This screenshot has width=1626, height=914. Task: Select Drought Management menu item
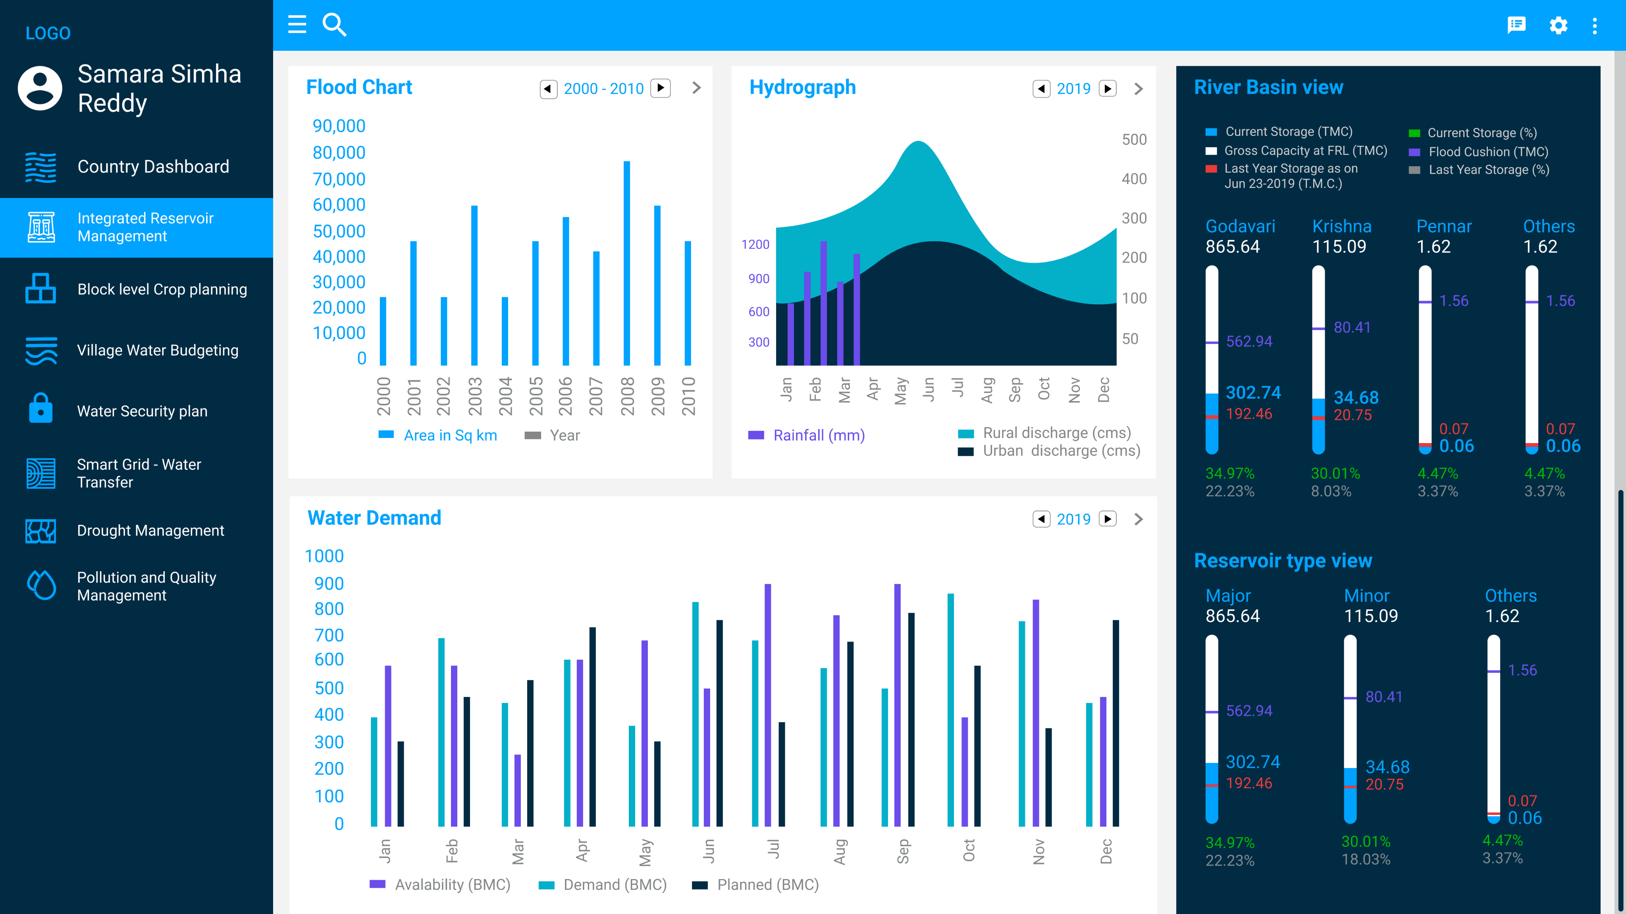click(x=150, y=530)
